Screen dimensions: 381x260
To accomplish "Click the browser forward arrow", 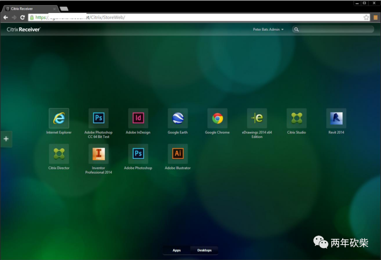I will (14, 18).
